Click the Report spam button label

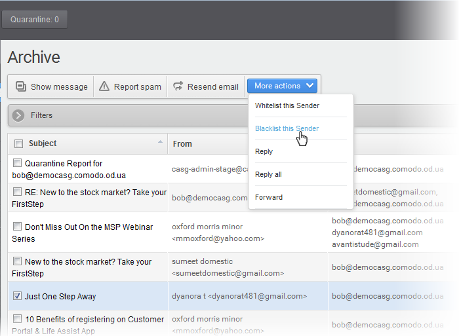point(138,87)
